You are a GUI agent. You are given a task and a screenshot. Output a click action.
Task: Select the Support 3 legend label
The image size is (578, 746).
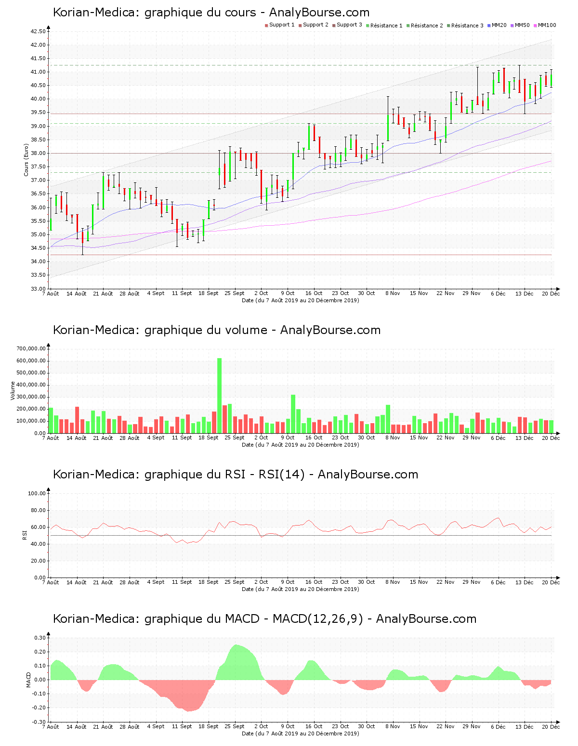pyautogui.click(x=349, y=25)
